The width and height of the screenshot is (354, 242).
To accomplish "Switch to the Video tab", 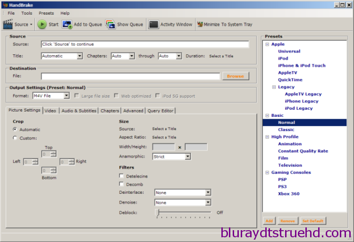I will pyautogui.click(x=51, y=111).
